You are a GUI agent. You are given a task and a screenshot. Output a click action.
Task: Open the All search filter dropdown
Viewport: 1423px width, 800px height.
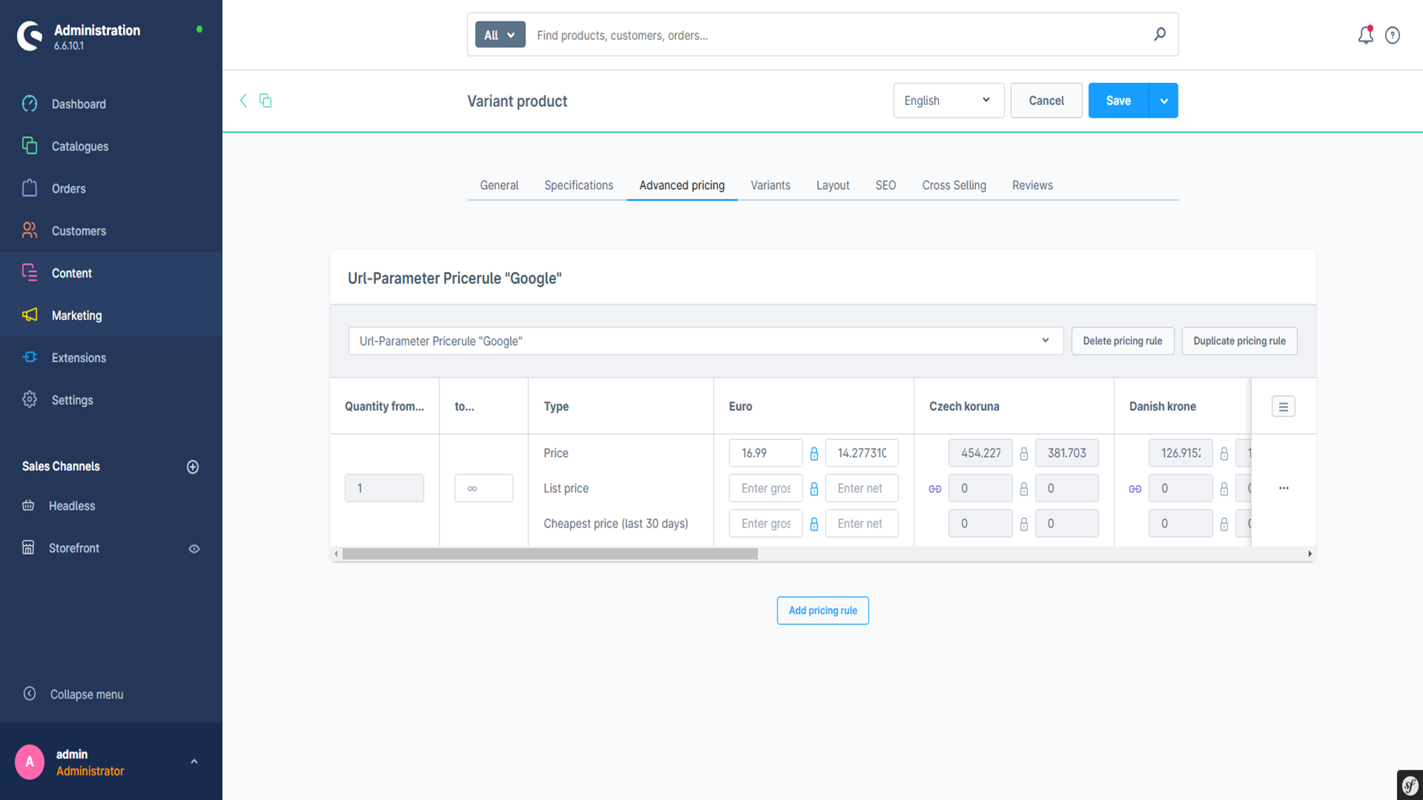pyautogui.click(x=500, y=35)
